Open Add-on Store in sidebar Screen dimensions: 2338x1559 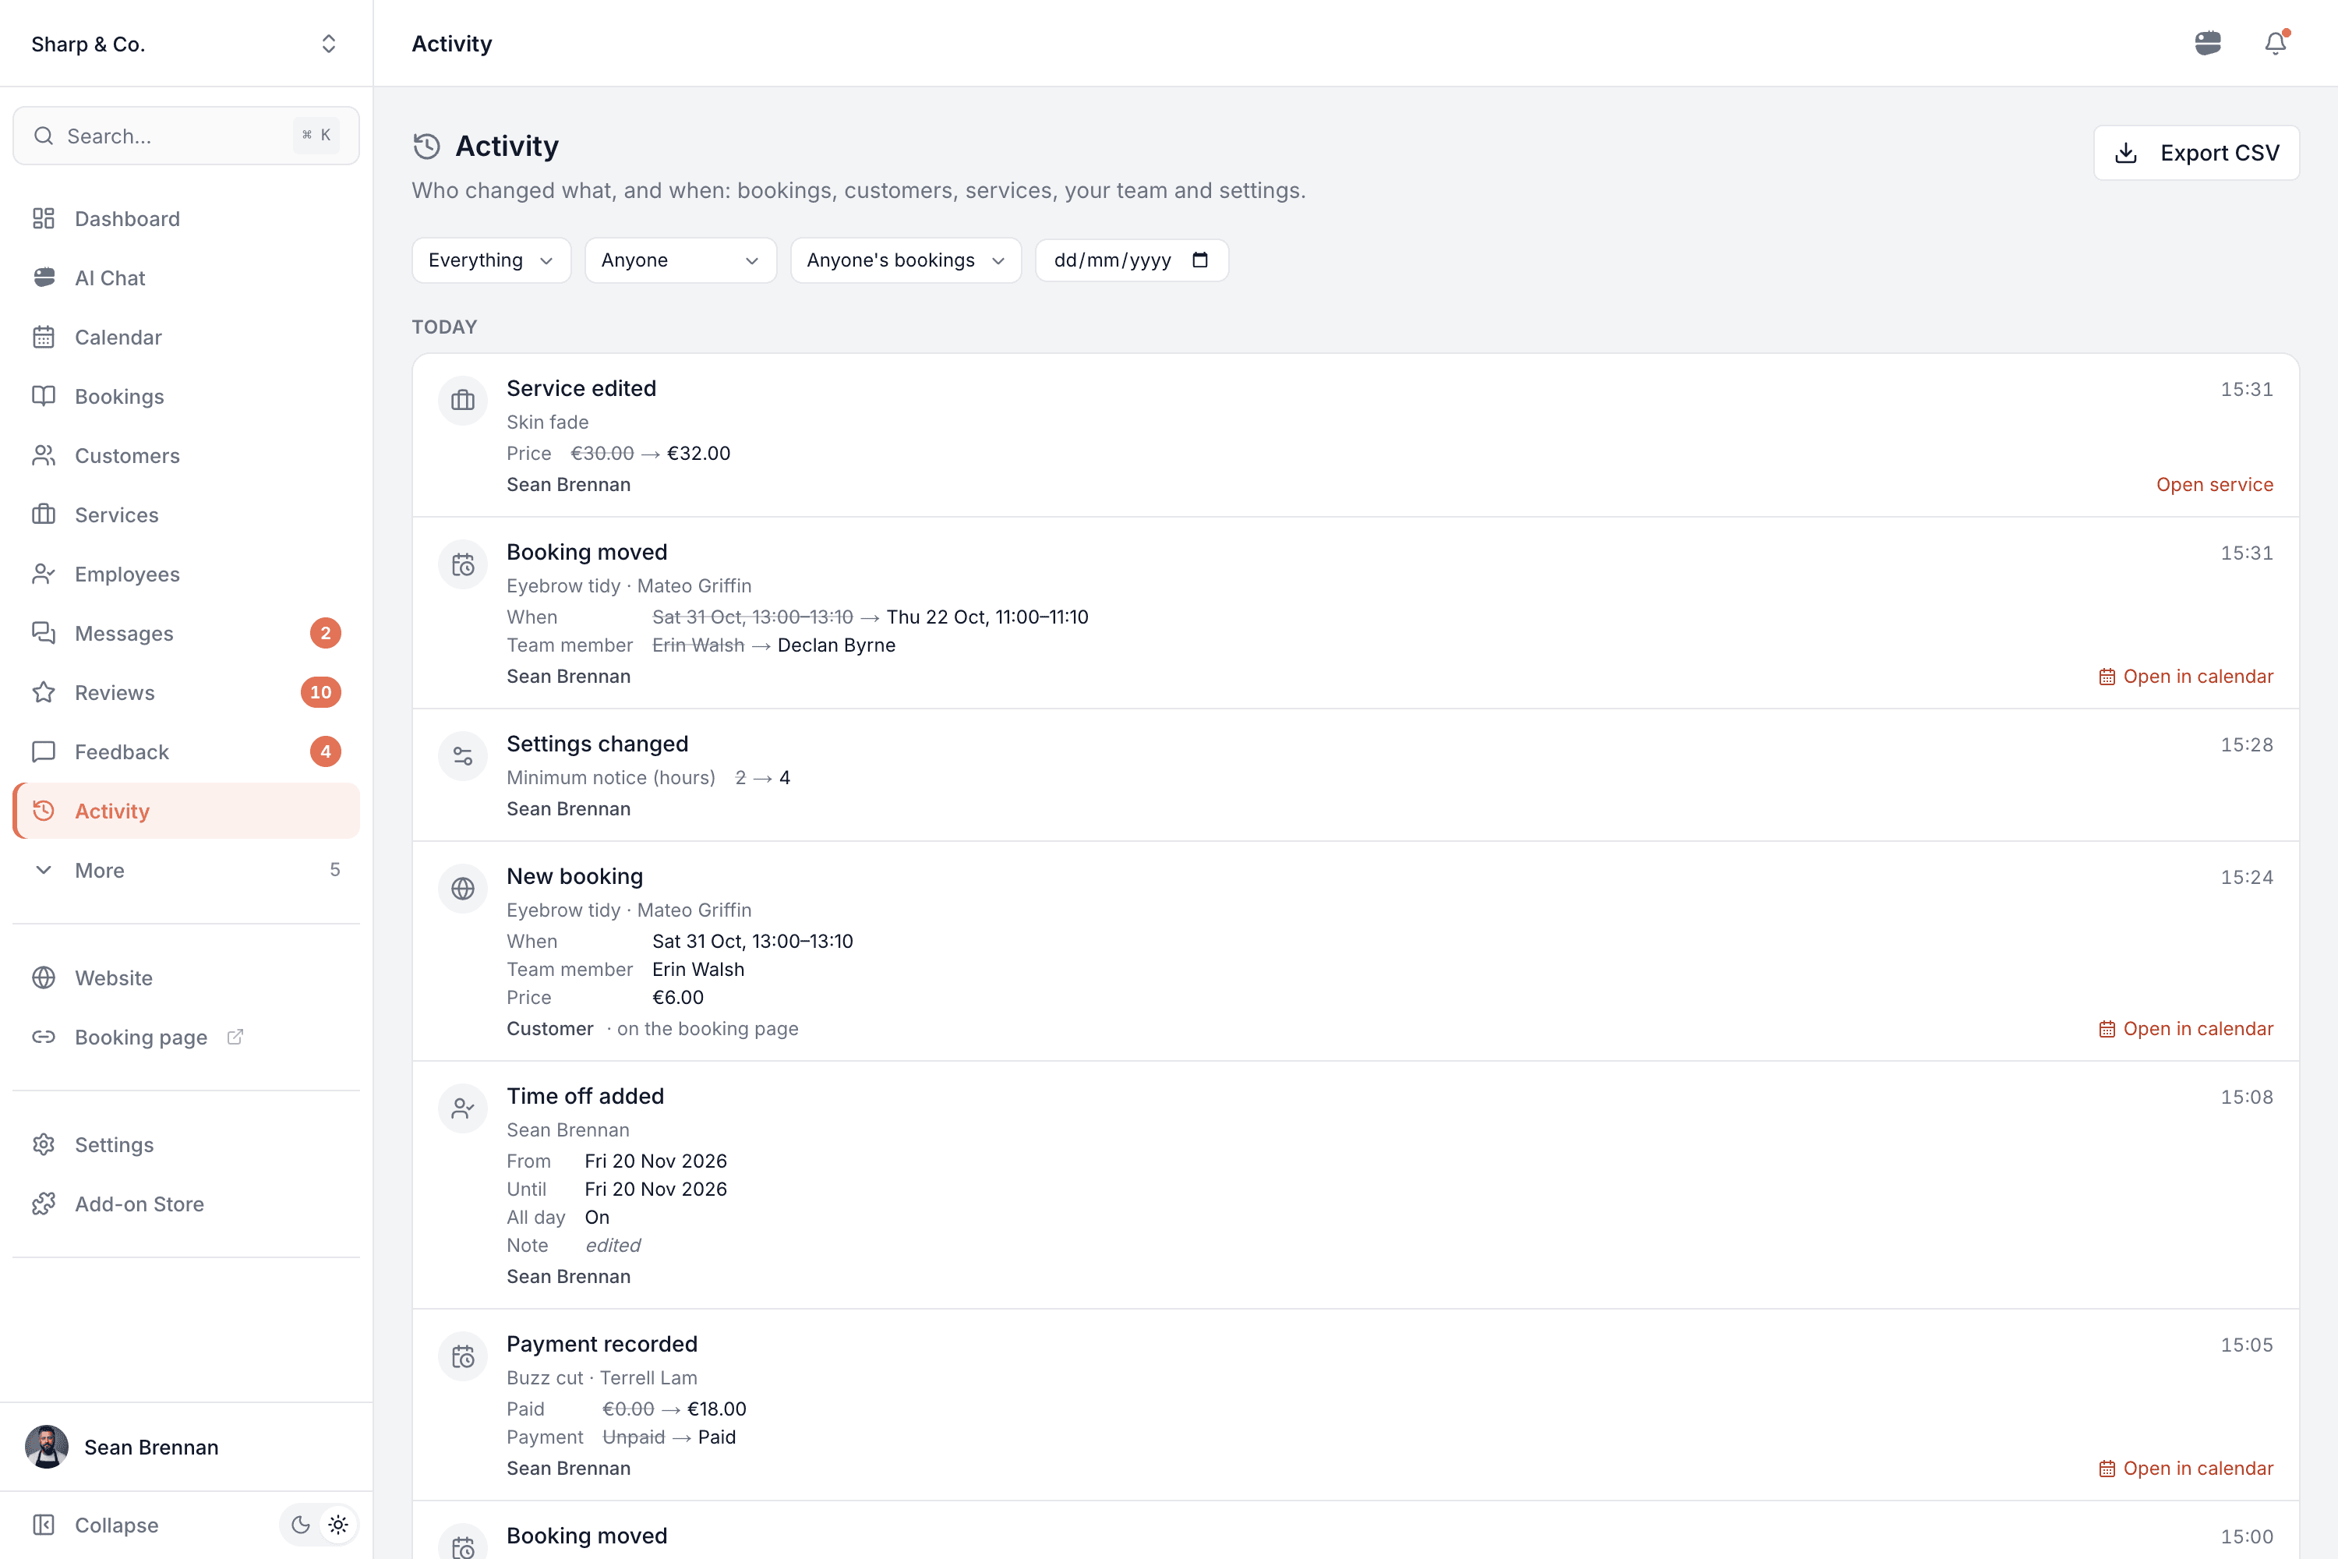point(186,1204)
